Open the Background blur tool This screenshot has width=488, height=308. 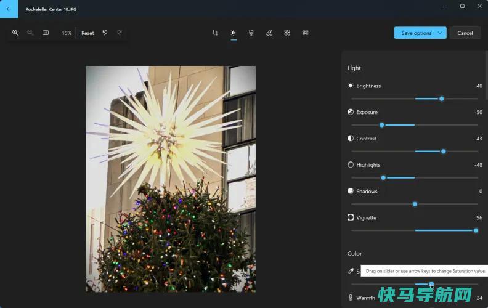click(306, 33)
